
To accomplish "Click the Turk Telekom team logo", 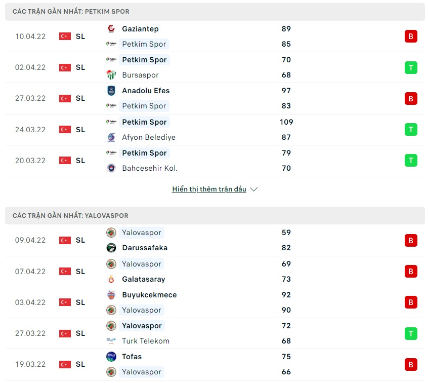I will click(111, 341).
